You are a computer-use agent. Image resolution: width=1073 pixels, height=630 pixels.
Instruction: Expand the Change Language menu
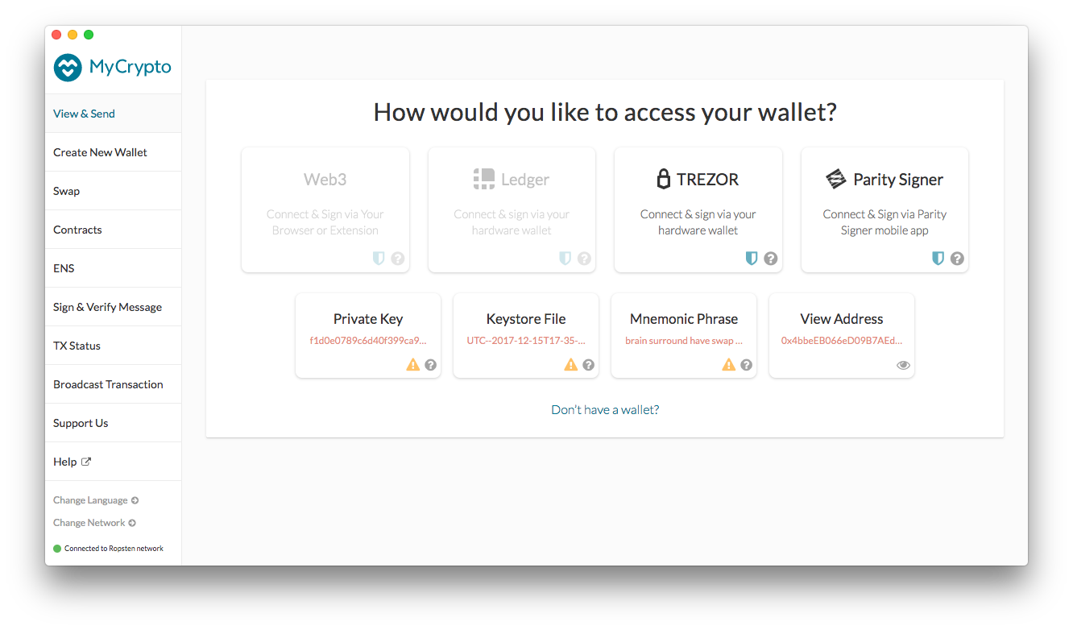[95, 499]
